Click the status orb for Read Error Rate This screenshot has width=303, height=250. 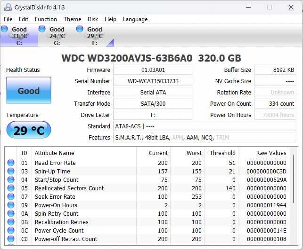11,163
